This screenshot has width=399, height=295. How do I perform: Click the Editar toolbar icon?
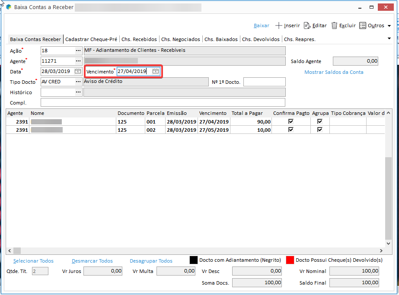pos(307,25)
